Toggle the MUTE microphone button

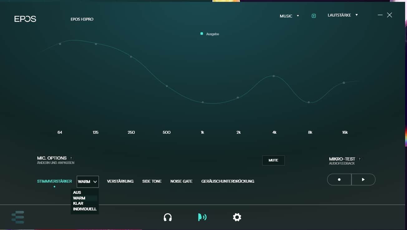tap(273, 161)
